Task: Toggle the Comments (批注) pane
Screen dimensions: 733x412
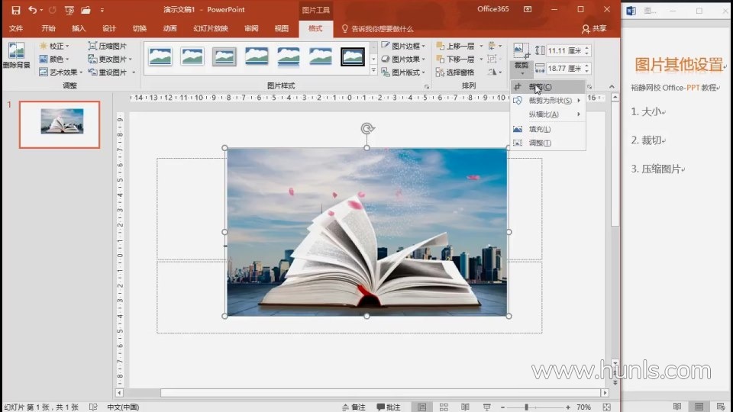Action: click(x=388, y=407)
